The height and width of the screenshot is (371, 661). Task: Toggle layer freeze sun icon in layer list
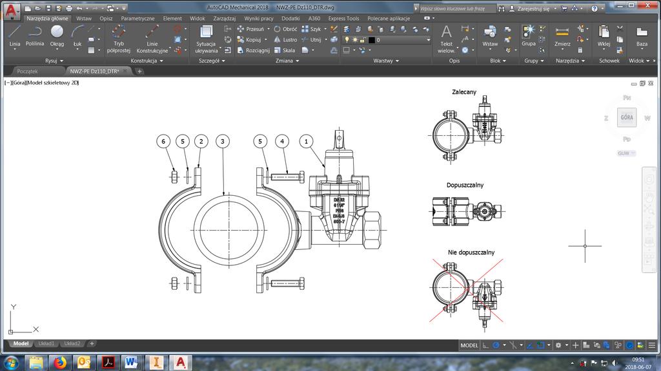coord(355,39)
